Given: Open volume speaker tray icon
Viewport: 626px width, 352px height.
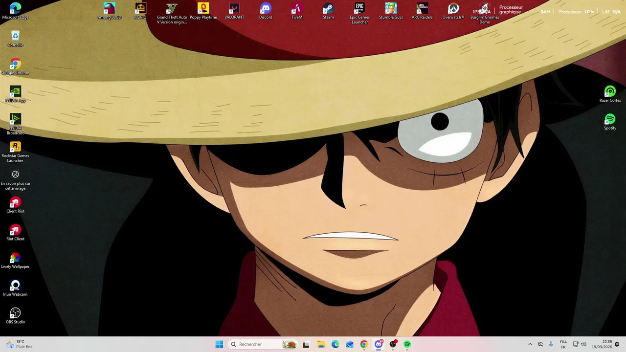Looking at the screenshot, I should 583,344.
